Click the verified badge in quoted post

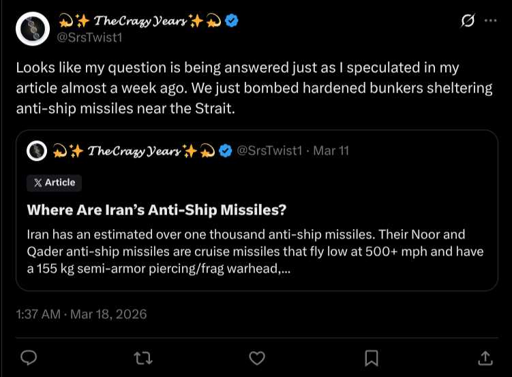(226, 151)
